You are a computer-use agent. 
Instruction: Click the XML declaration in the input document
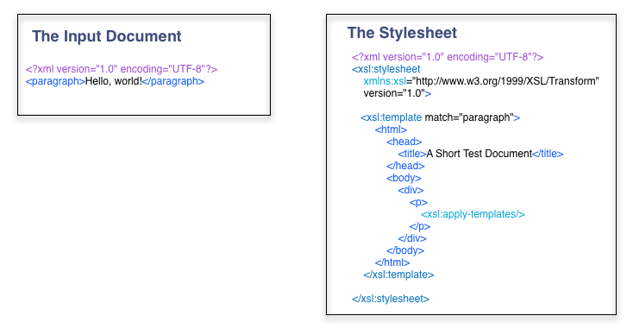[122, 69]
